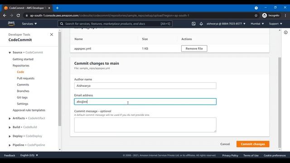Click the Commit message text area
This screenshot has width=290, height=163.
coord(145,125)
